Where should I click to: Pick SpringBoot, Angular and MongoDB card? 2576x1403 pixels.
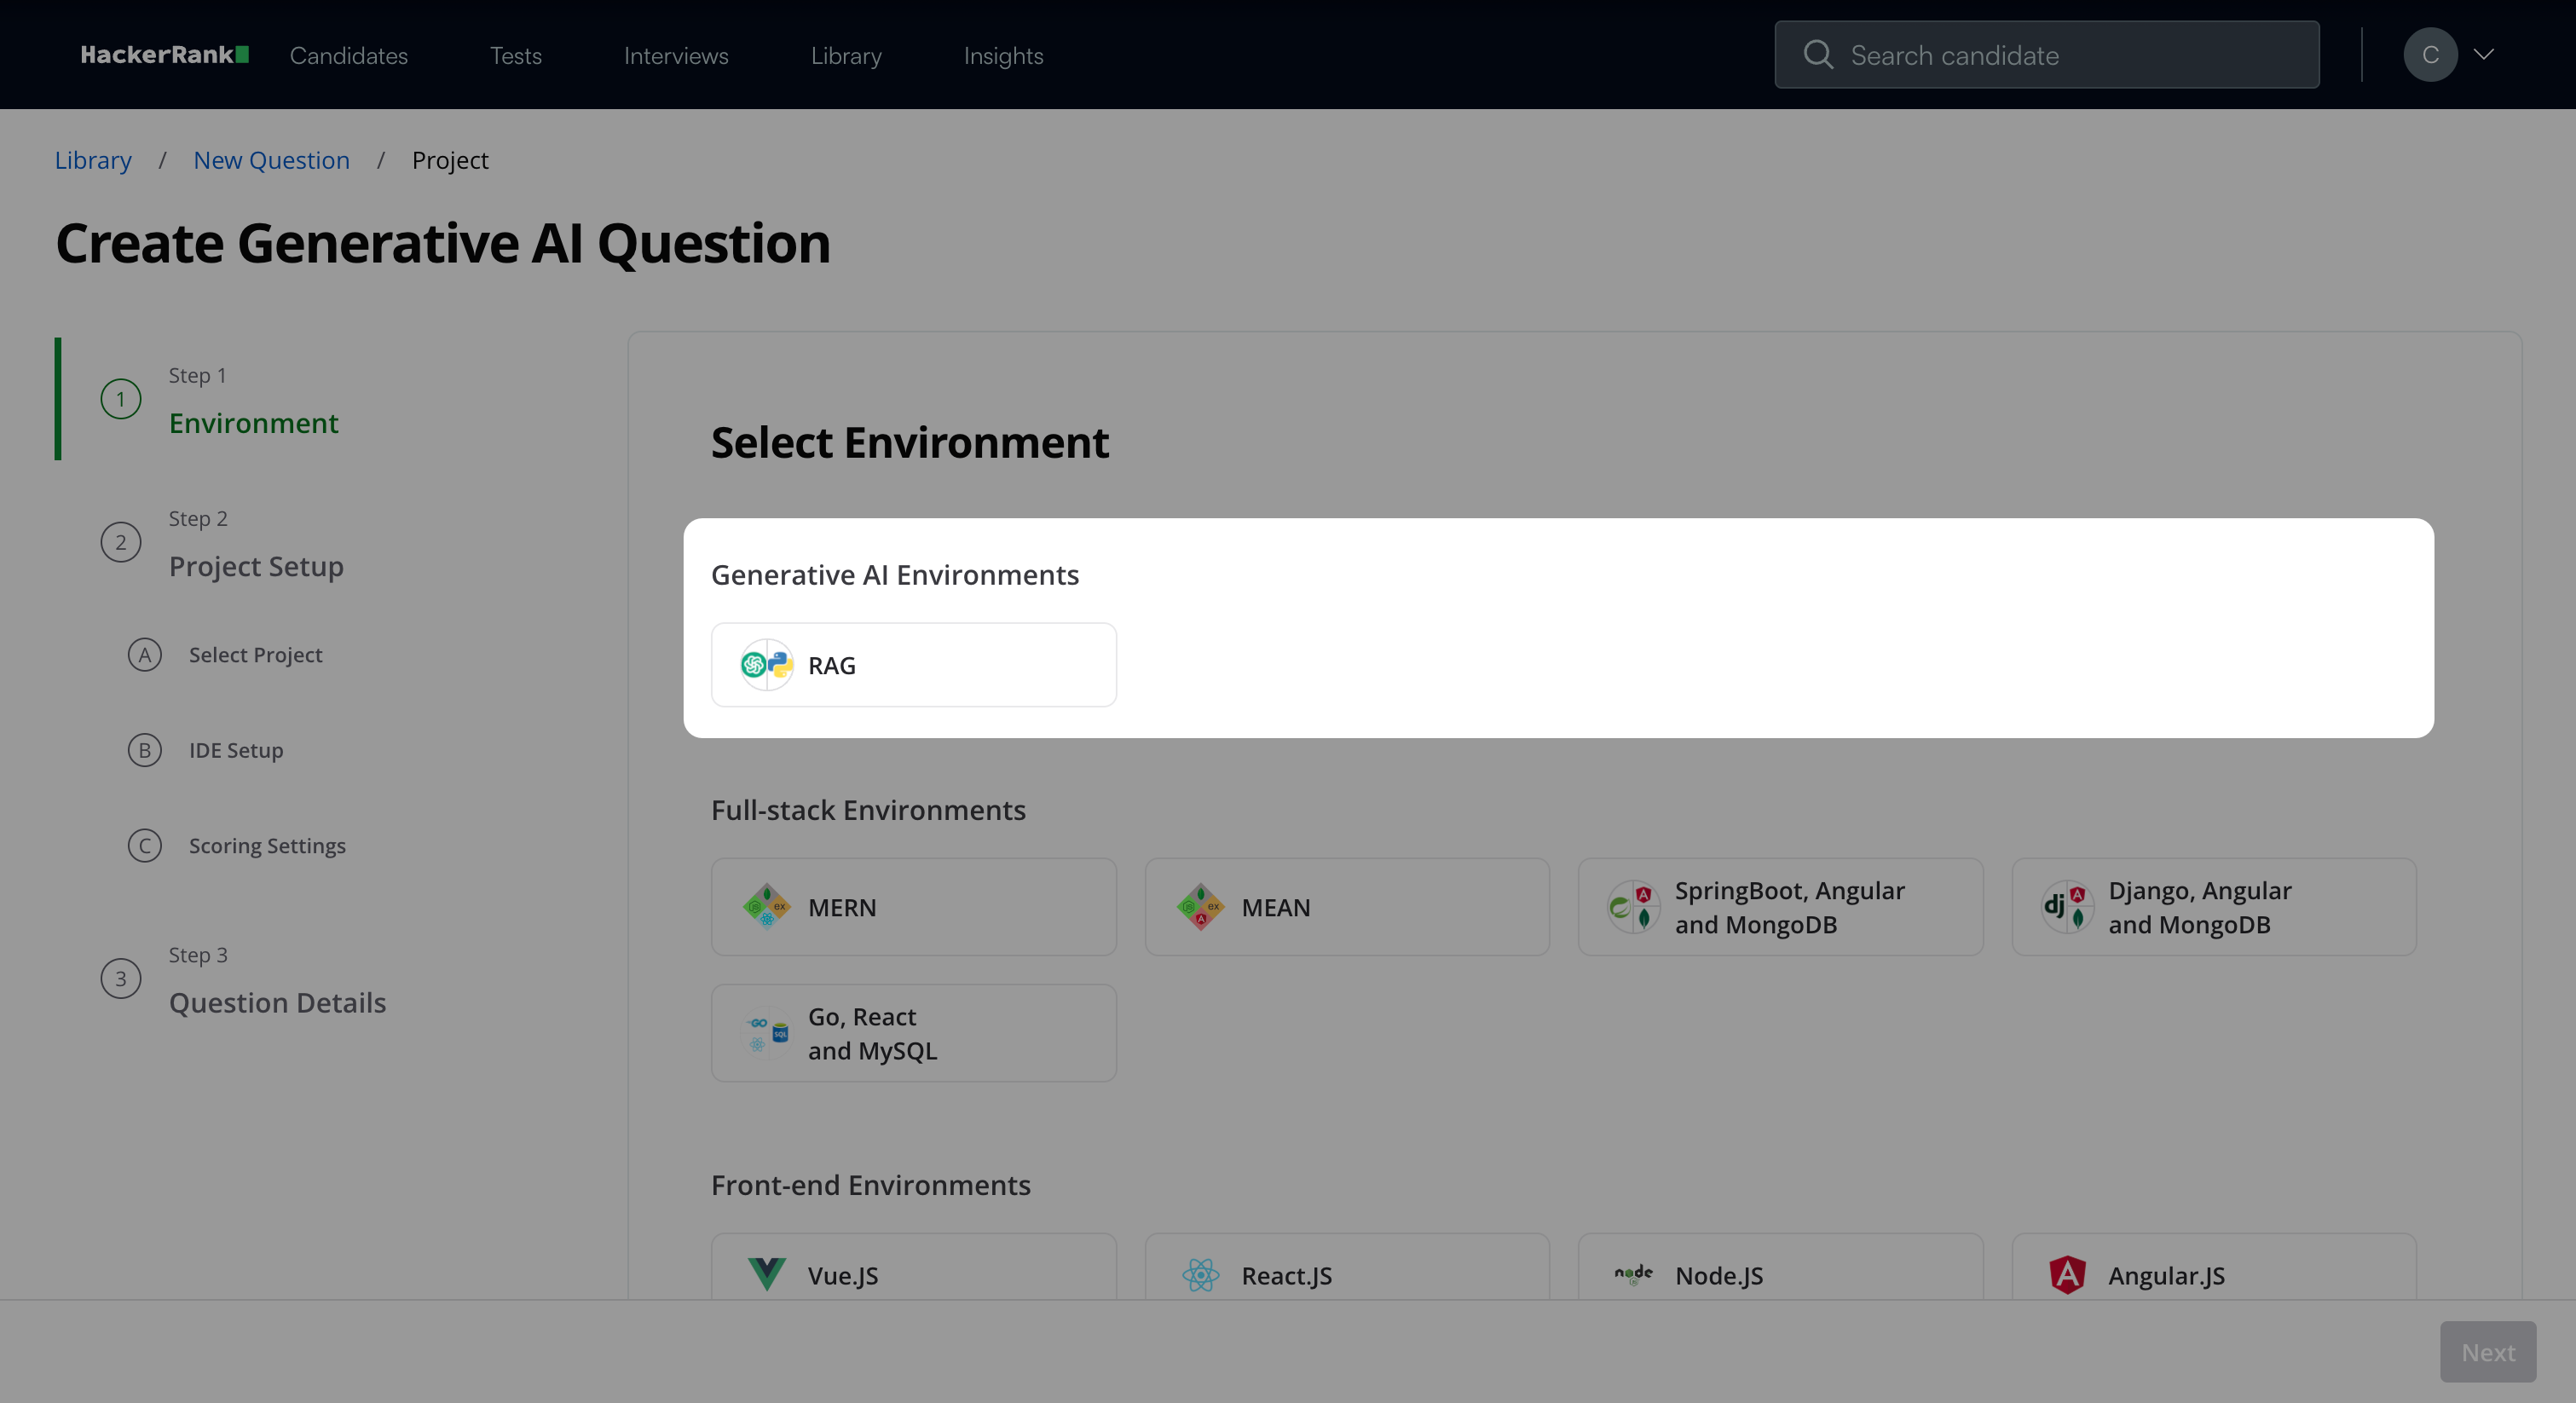point(1781,907)
